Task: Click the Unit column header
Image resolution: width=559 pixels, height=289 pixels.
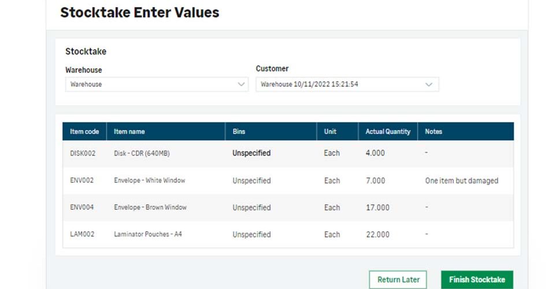Action: tap(337, 131)
